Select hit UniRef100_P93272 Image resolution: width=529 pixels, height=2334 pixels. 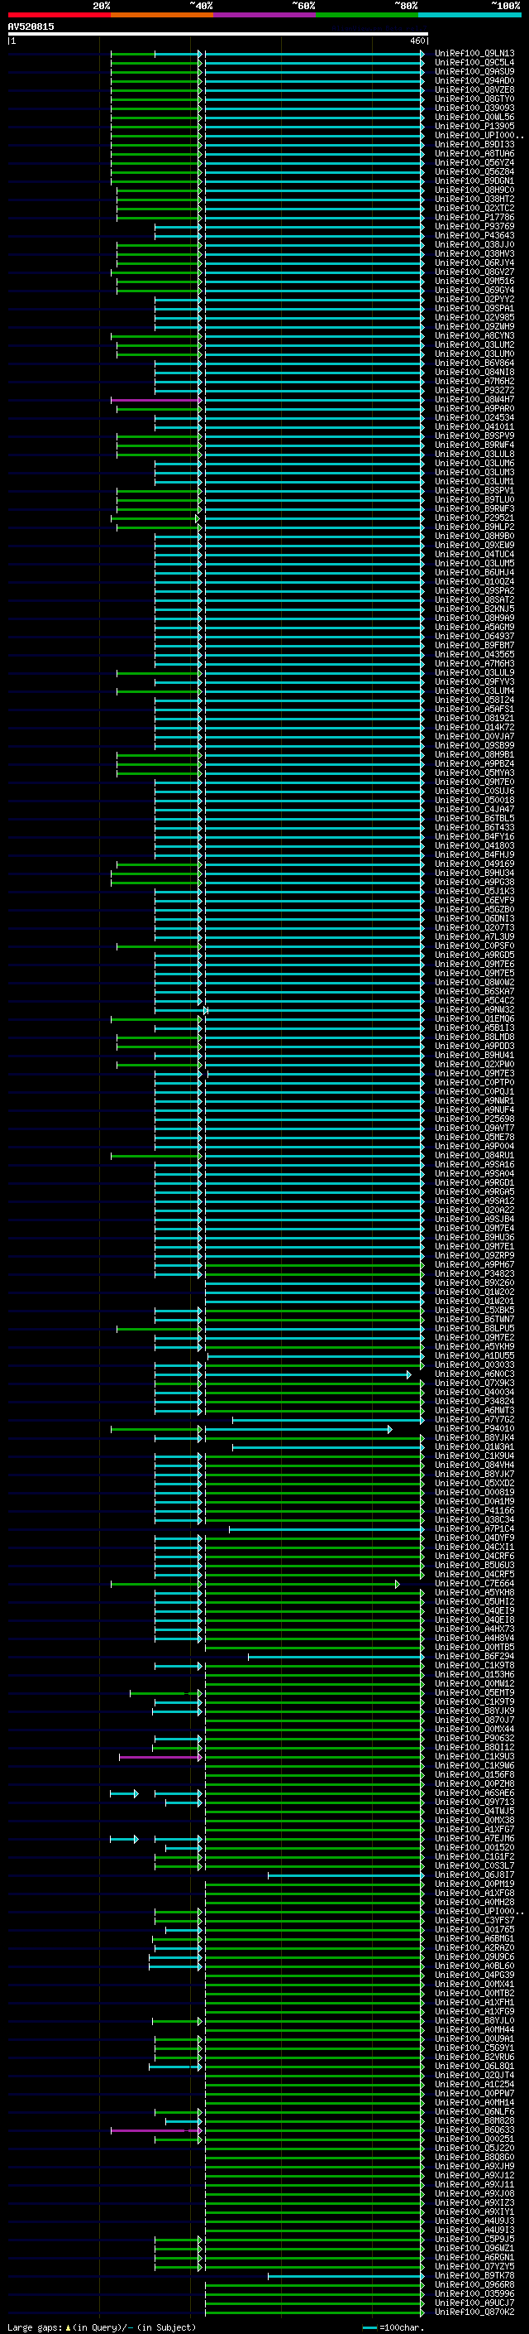point(474,391)
